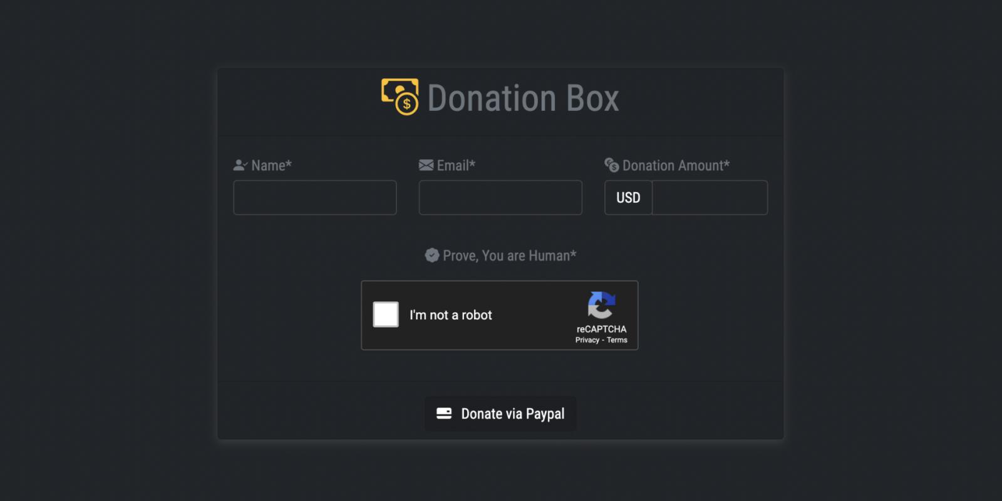Click the verified badge icon before 'Prove, You are Human'

click(x=431, y=255)
